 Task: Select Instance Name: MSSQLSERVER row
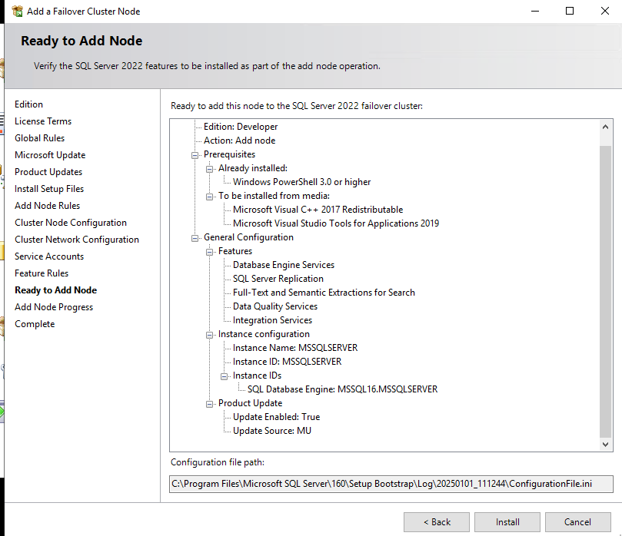pos(295,348)
